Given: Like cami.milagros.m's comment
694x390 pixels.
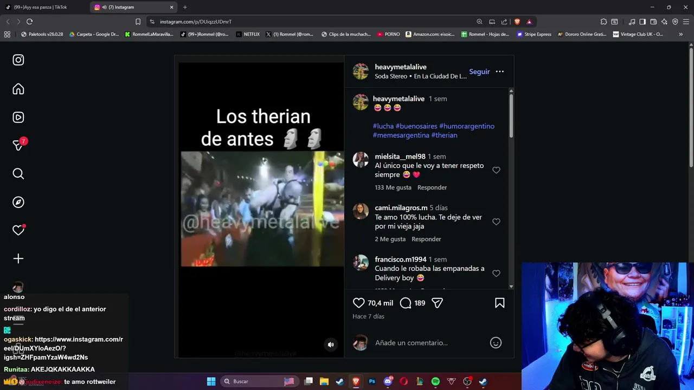Looking at the screenshot, I should pos(496,222).
